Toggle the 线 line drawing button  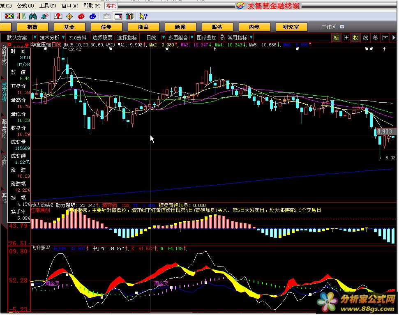click(x=365, y=38)
